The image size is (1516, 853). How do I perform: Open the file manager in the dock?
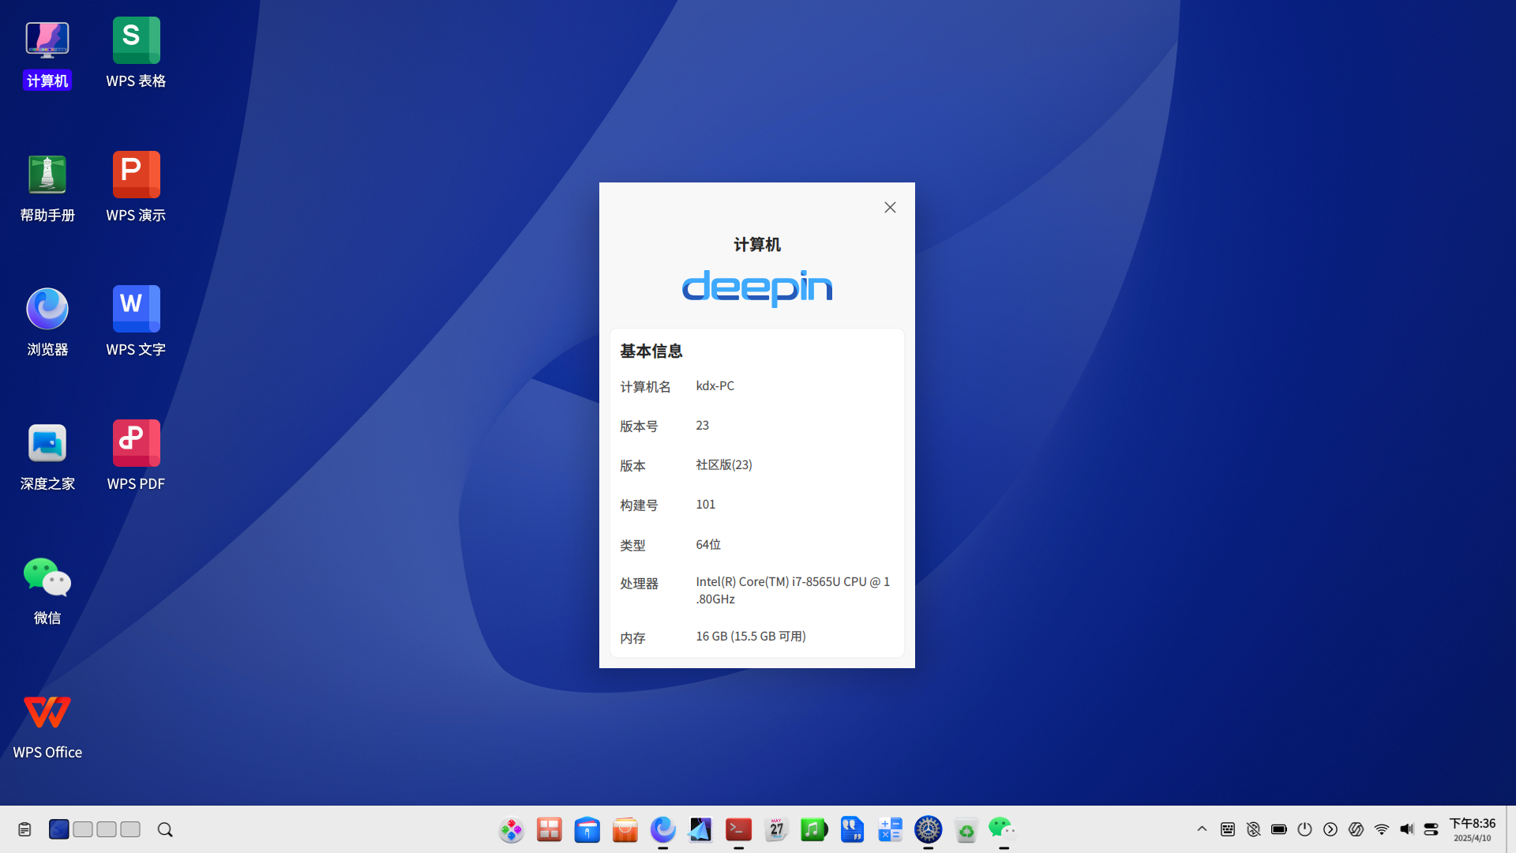pos(587,829)
